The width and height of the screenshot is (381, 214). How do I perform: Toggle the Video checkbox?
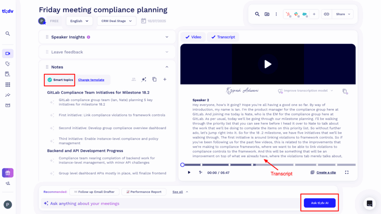(x=193, y=37)
